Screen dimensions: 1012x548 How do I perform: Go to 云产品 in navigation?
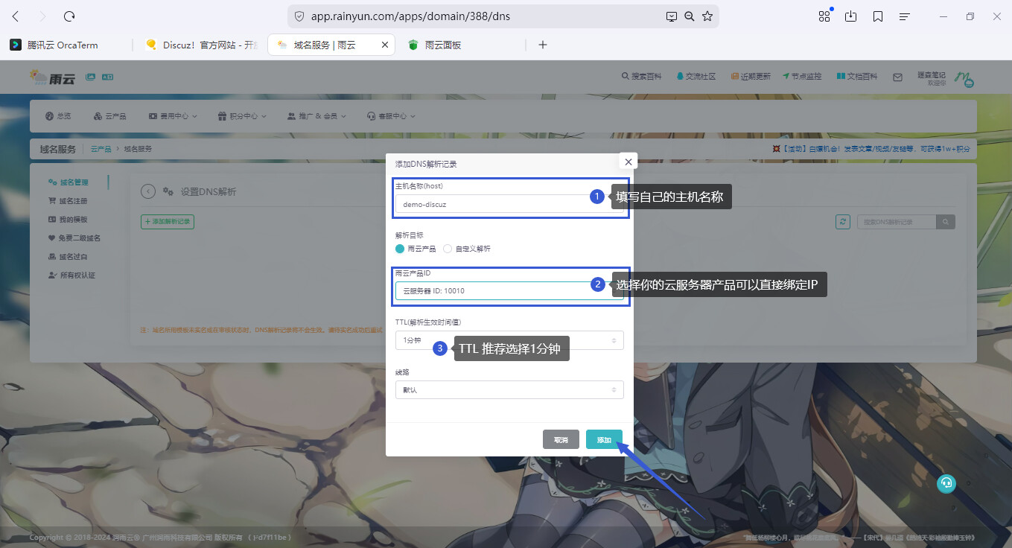click(x=110, y=116)
